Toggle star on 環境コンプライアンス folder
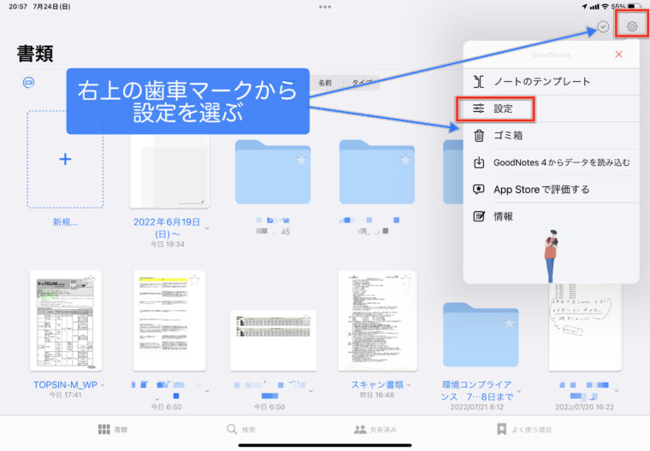Screen dimensions: 650x451 [x=509, y=323]
